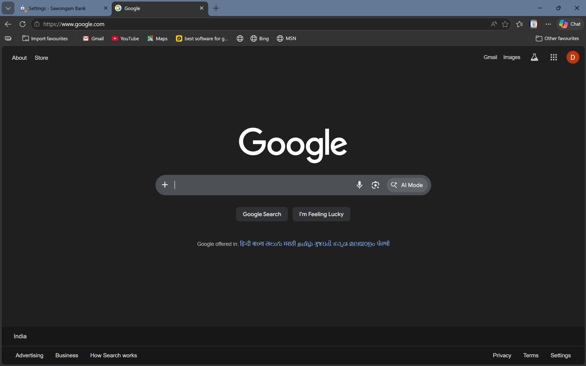Open the Advertising footer link
This screenshot has width=586, height=366.
pos(29,355)
